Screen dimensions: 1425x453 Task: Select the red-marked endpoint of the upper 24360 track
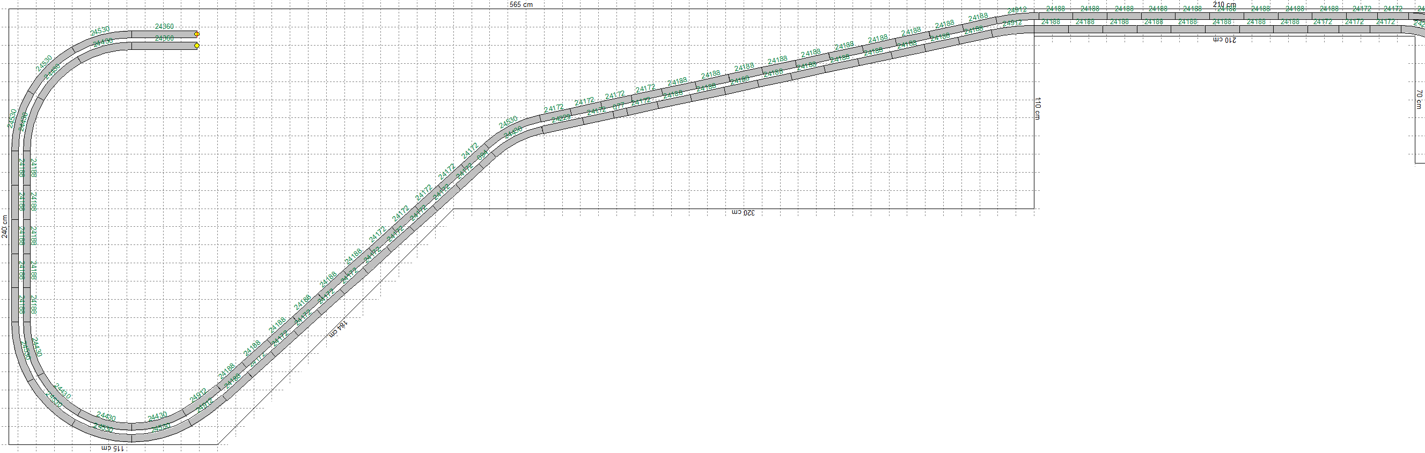[x=197, y=34]
